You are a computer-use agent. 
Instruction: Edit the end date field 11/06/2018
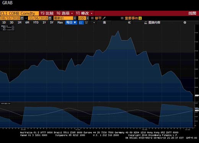click(x=38, y=18)
